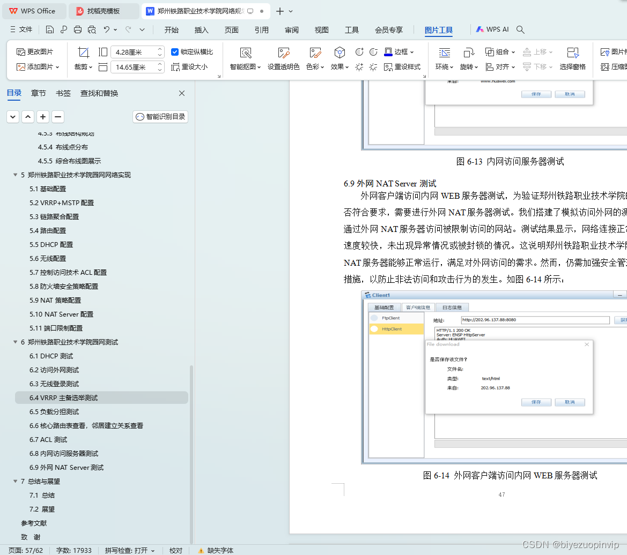Click Proofread (校对) in status bar
This screenshot has width=627, height=555.
pos(176,550)
